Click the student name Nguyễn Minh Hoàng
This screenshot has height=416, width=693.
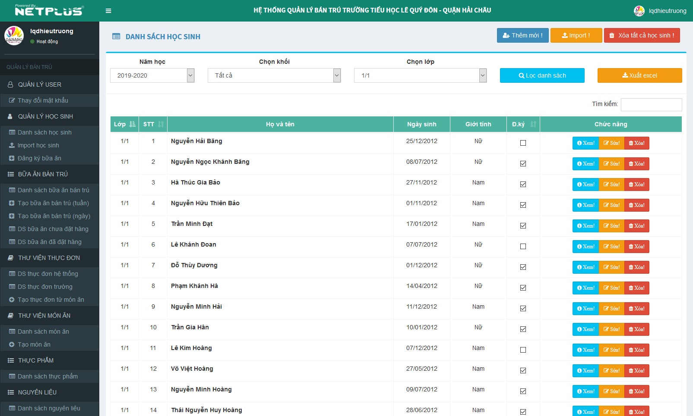[201, 389]
